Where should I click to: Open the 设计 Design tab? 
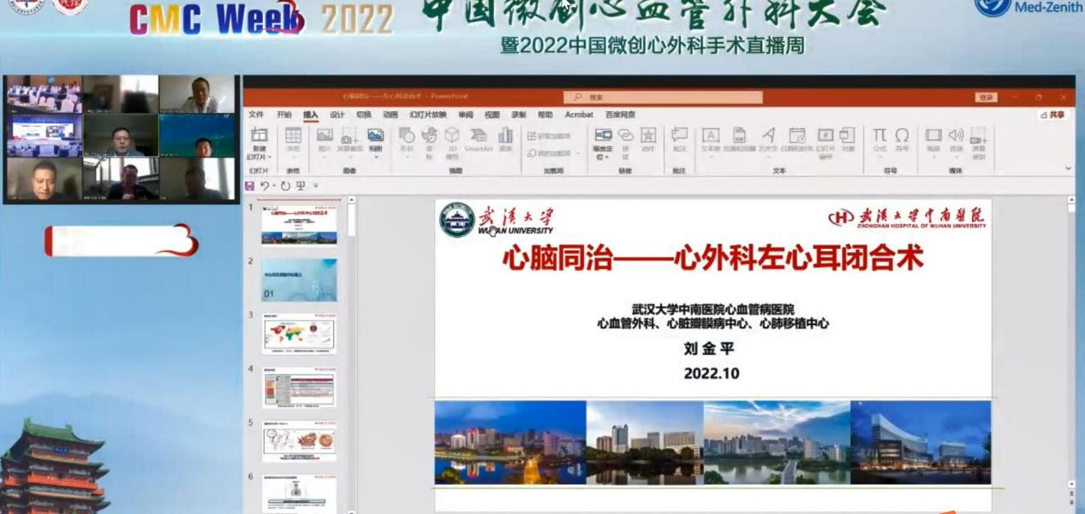point(337,115)
